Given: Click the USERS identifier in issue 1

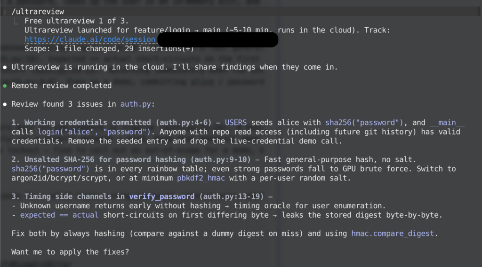Looking at the screenshot, I should [x=235, y=122].
